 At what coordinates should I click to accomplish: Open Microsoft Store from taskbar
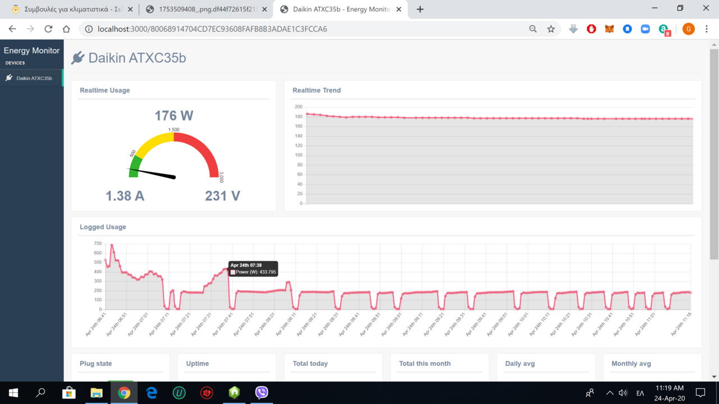coord(69,393)
